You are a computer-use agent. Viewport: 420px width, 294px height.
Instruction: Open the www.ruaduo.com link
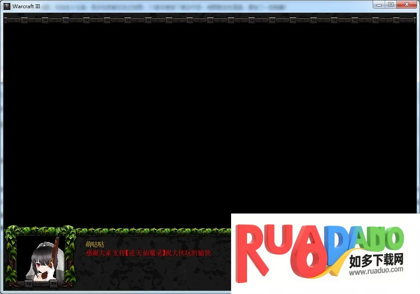(376, 271)
